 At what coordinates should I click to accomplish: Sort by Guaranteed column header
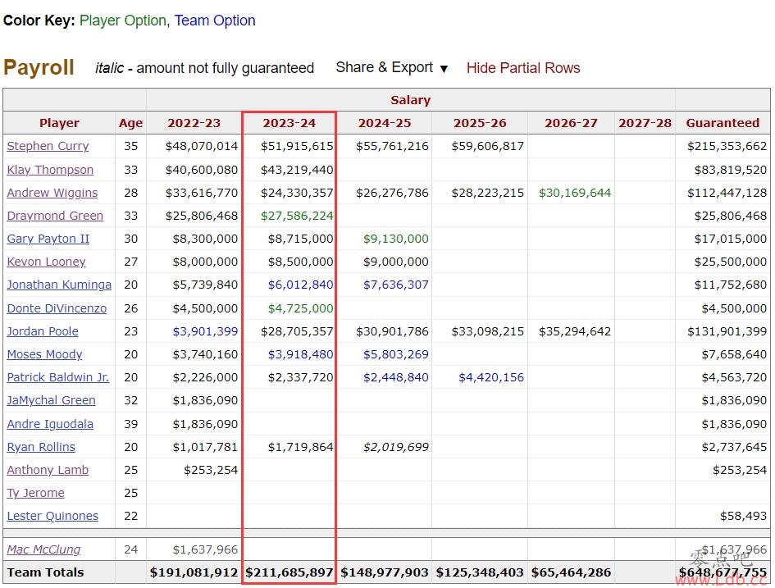(x=723, y=123)
